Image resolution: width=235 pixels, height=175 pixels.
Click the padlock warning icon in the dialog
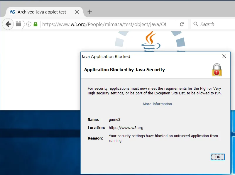[x=217, y=70]
